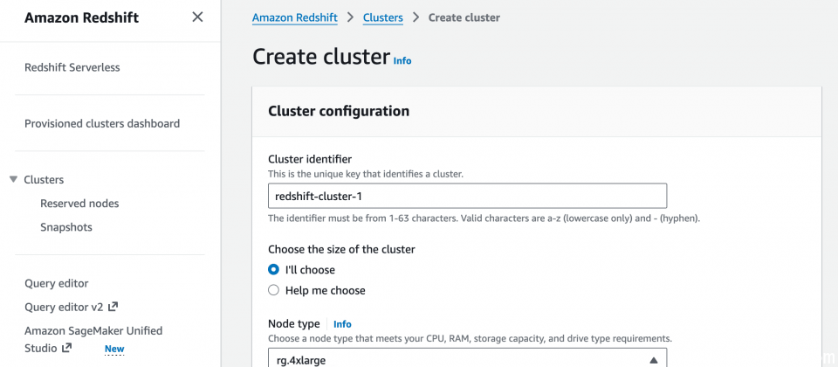Viewport: 838px width, 367px height.
Task: Open Redshift Serverless in the sidebar
Action: coord(72,67)
